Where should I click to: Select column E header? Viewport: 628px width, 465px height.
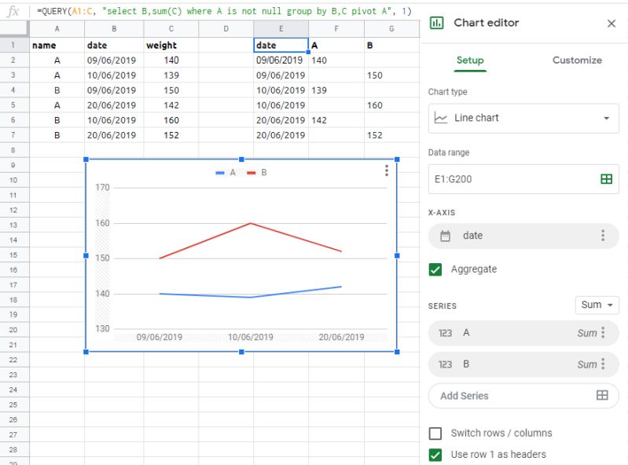[281, 29]
